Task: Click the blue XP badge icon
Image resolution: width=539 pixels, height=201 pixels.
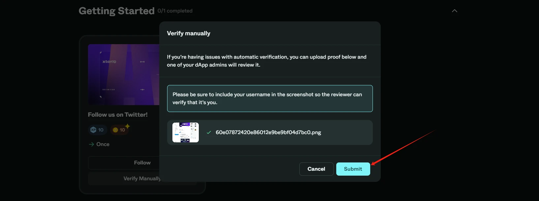Action: 93,130
